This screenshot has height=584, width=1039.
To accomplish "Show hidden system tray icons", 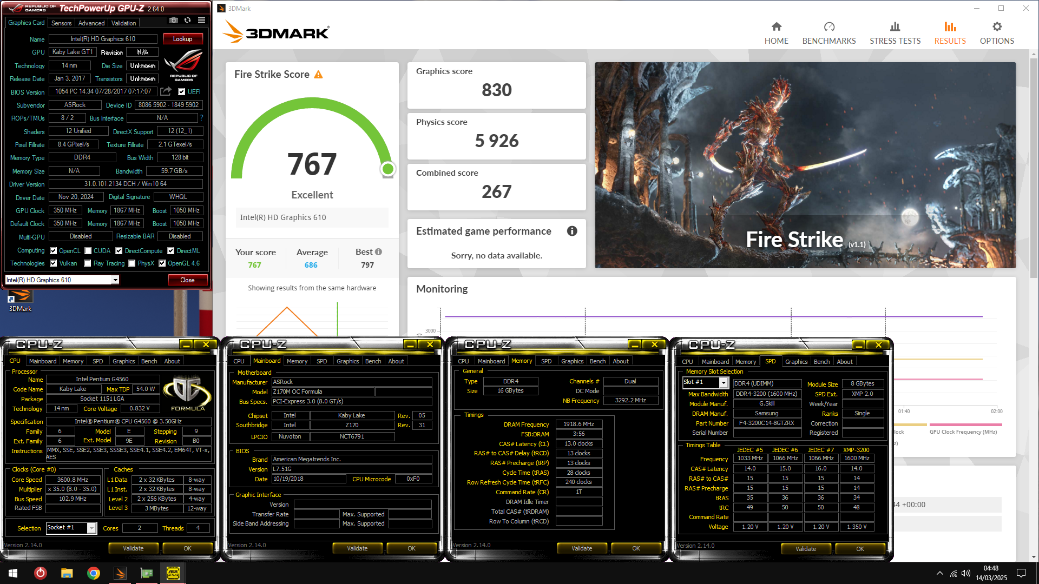I will (x=939, y=573).
